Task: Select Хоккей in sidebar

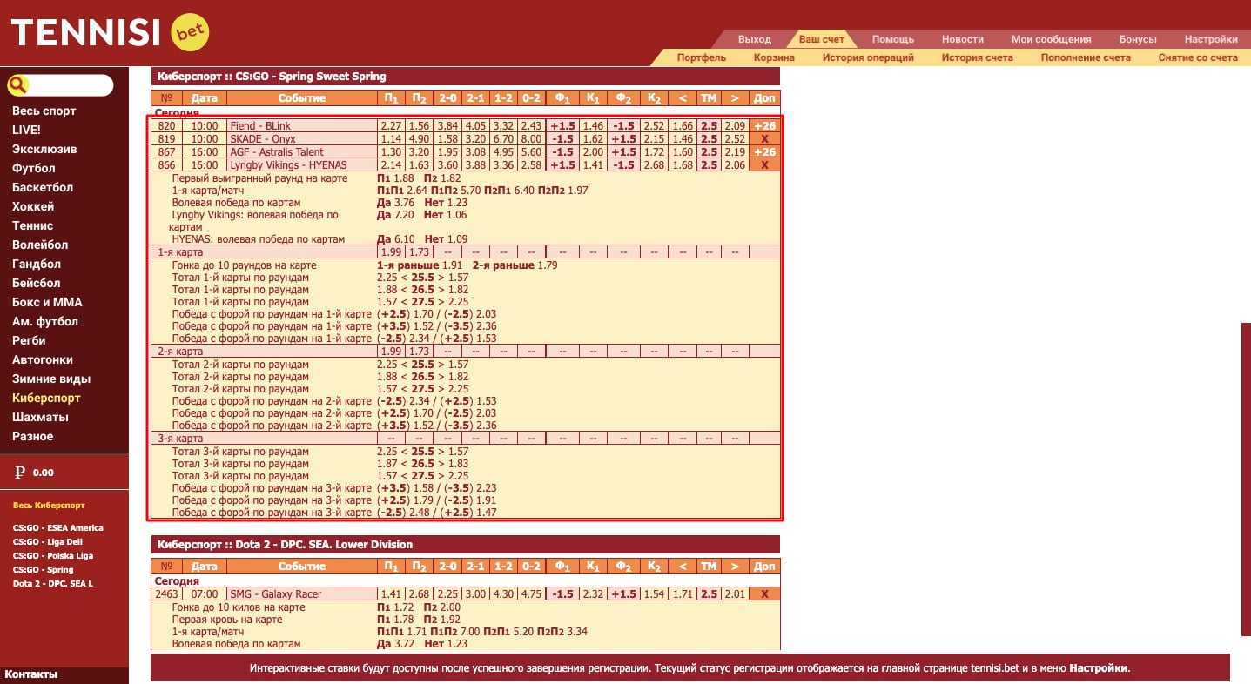Action: (33, 206)
